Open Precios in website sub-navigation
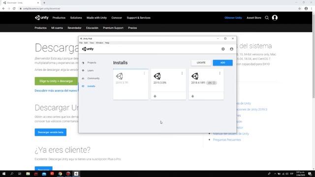This screenshot has height=177, width=315. tap(132, 28)
